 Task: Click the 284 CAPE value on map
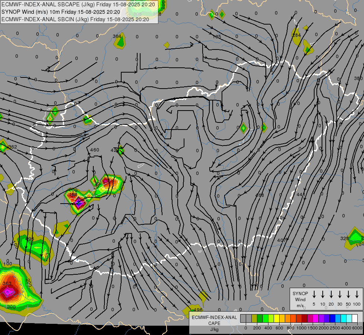(297, 35)
